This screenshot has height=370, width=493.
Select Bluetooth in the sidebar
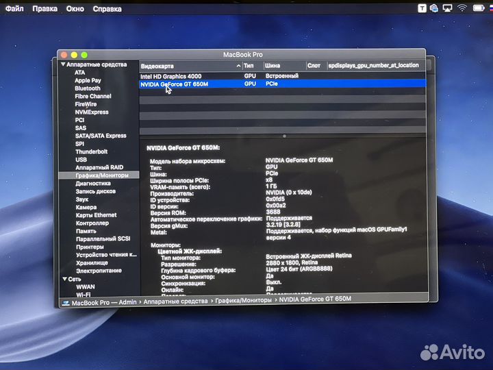[88, 88]
